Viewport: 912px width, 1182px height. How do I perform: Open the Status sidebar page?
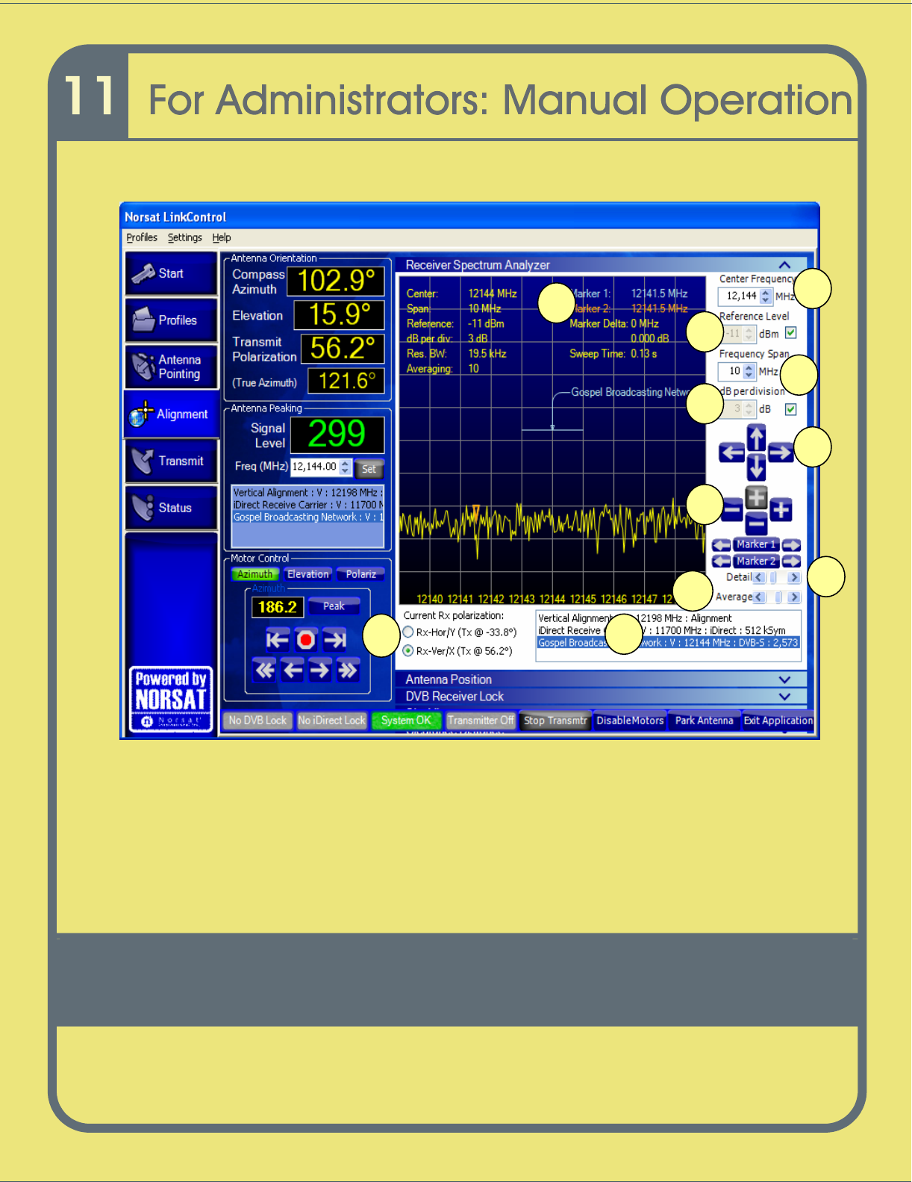(x=172, y=508)
